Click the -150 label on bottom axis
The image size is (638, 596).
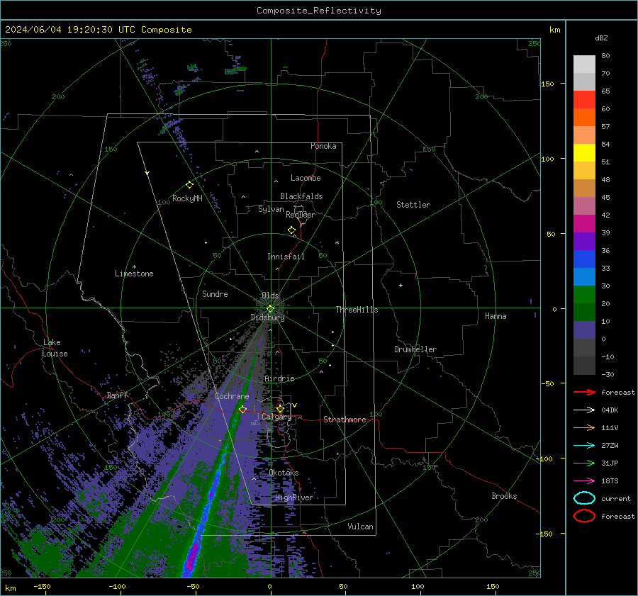[42, 586]
